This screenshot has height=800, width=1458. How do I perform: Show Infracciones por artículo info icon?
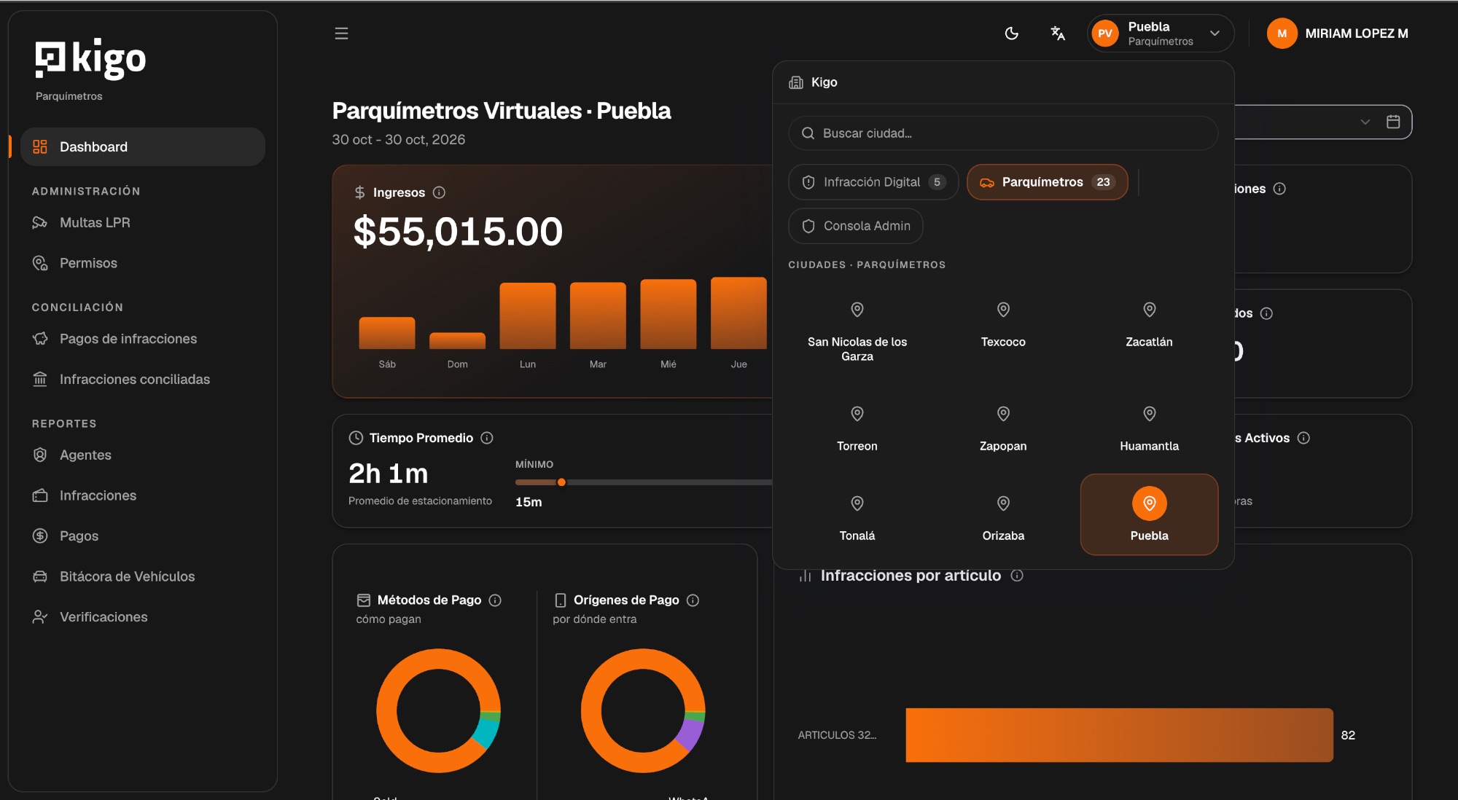(x=1017, y=576)
